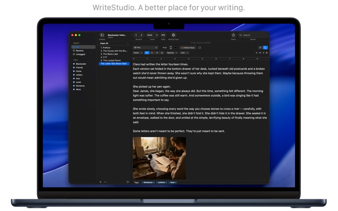Select the Recents smart folder

pos(83,51)
